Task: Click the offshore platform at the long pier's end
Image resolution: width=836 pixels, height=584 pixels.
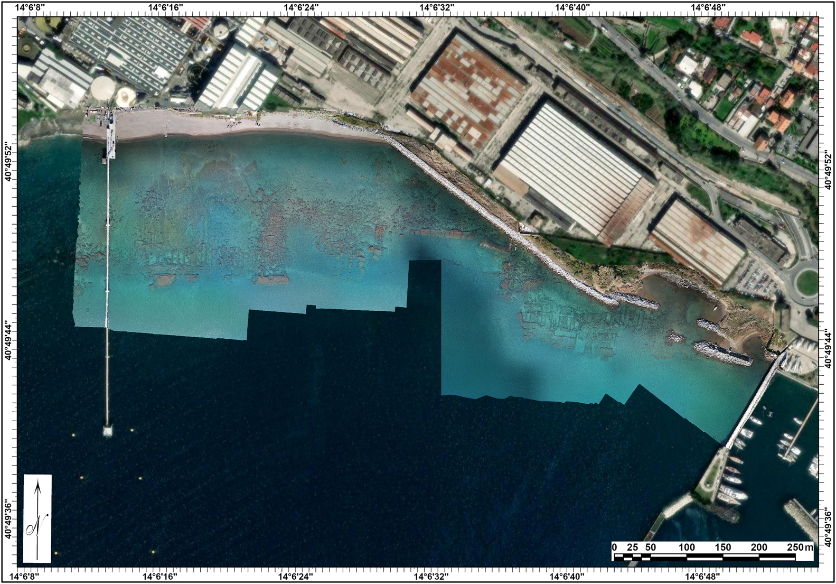Action: click(x=108, y=431)
